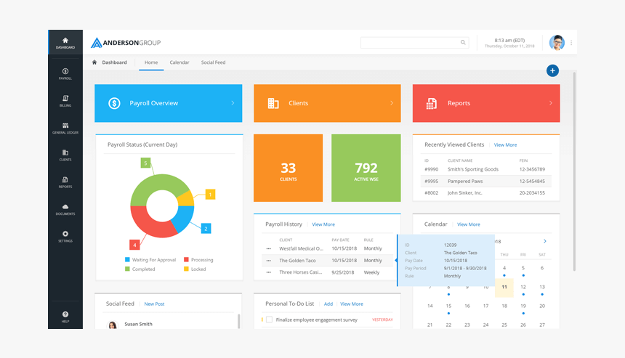
Task: Check the Finalize employee engagement survey box
Action: tap(270, 320)
